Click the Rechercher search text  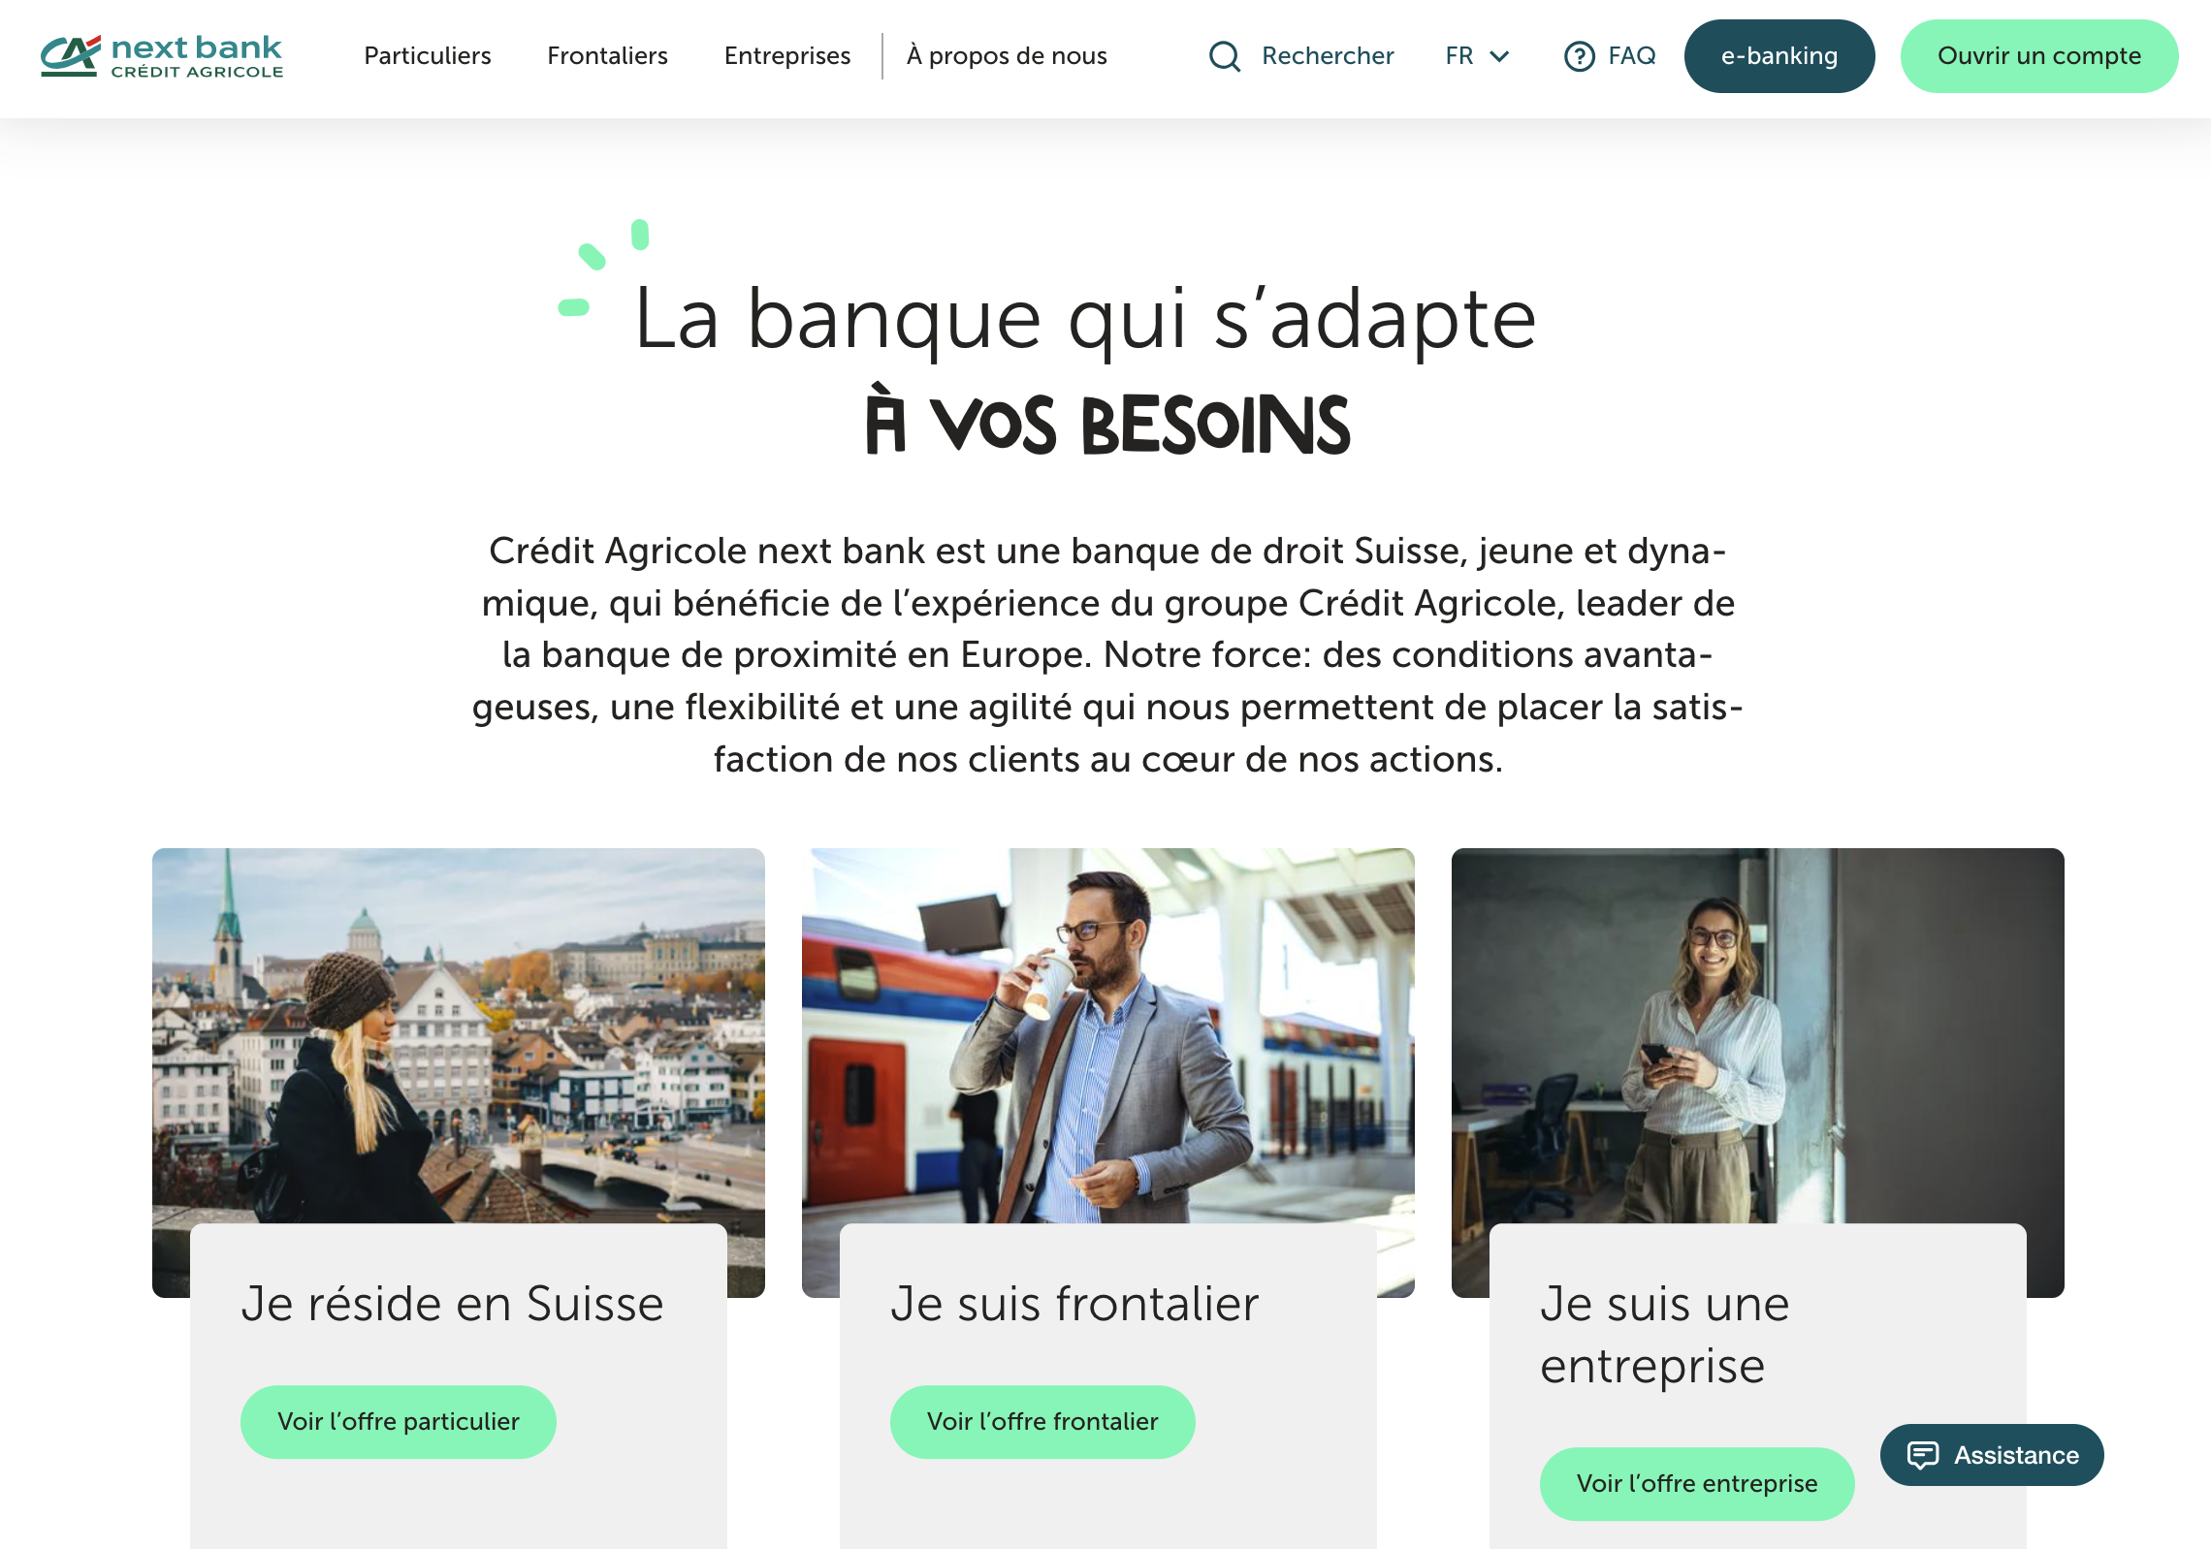coord(1328,56)
